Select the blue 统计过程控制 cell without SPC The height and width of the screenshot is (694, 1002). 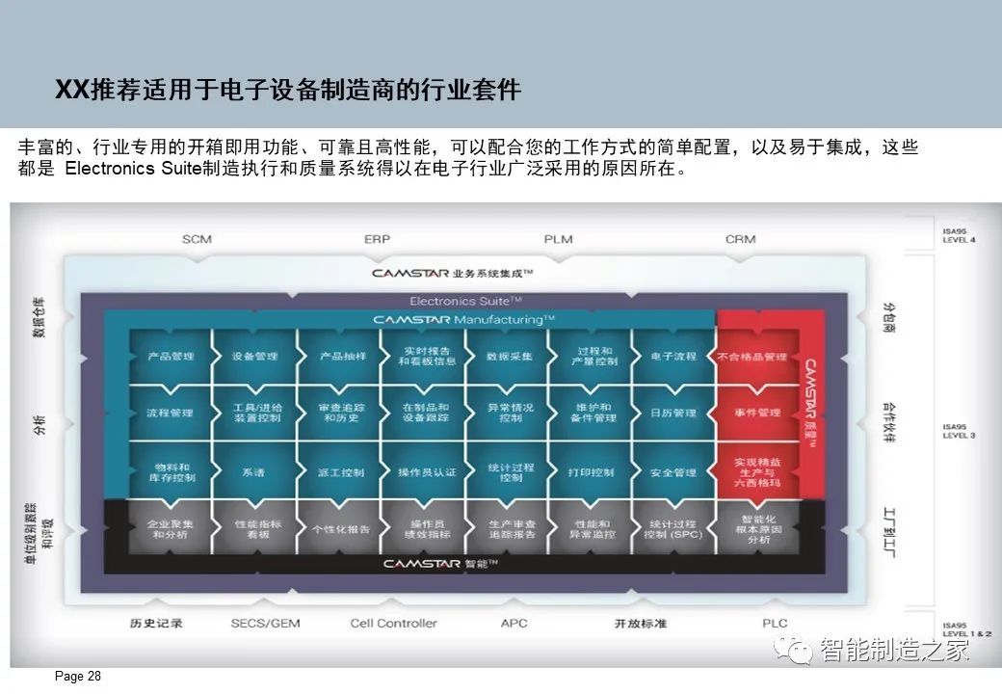click(x=508, y=471)
